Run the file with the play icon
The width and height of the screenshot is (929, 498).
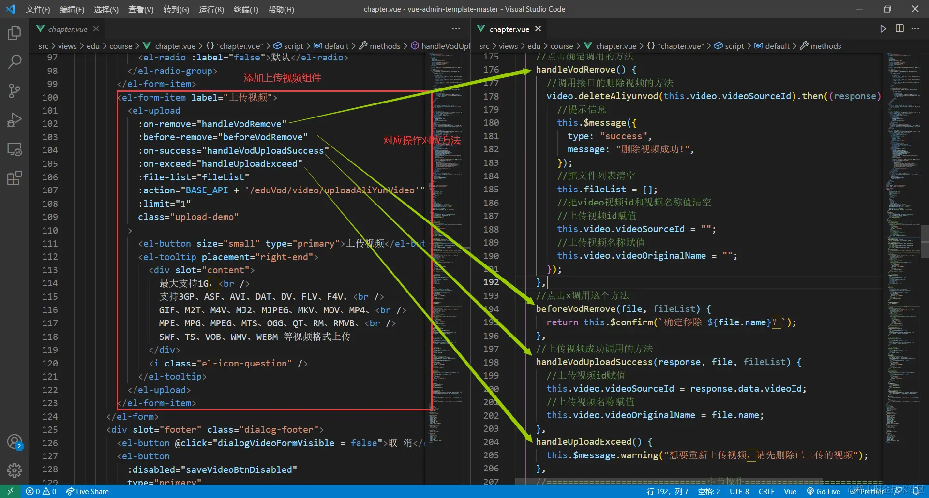(883, 29)
